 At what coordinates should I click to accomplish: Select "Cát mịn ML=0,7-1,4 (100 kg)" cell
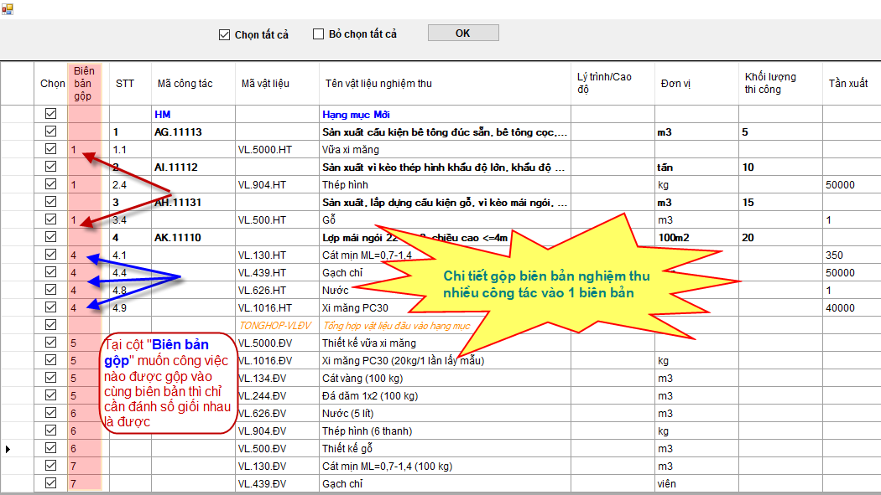point(445,466)
